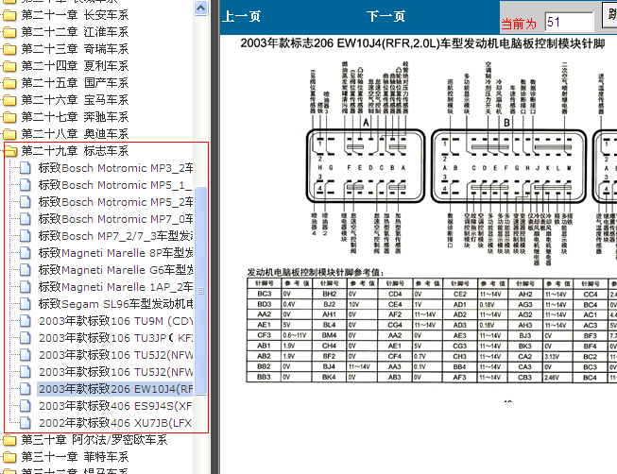Click page icon of 标致Bosch Motromic MP3_2
The height and width of the screenshot is (474, 617).
coord(26,168)
